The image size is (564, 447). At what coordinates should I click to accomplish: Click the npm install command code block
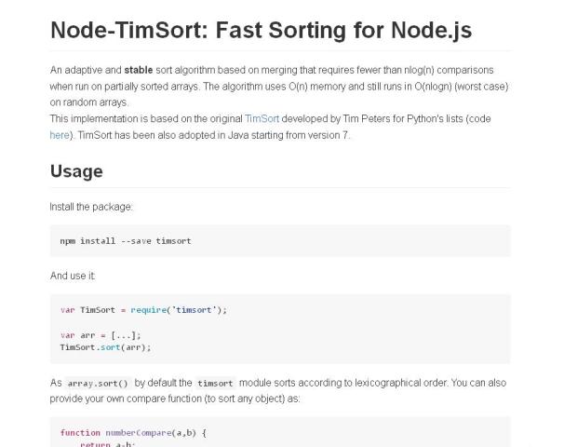click(x=126, y=240)
